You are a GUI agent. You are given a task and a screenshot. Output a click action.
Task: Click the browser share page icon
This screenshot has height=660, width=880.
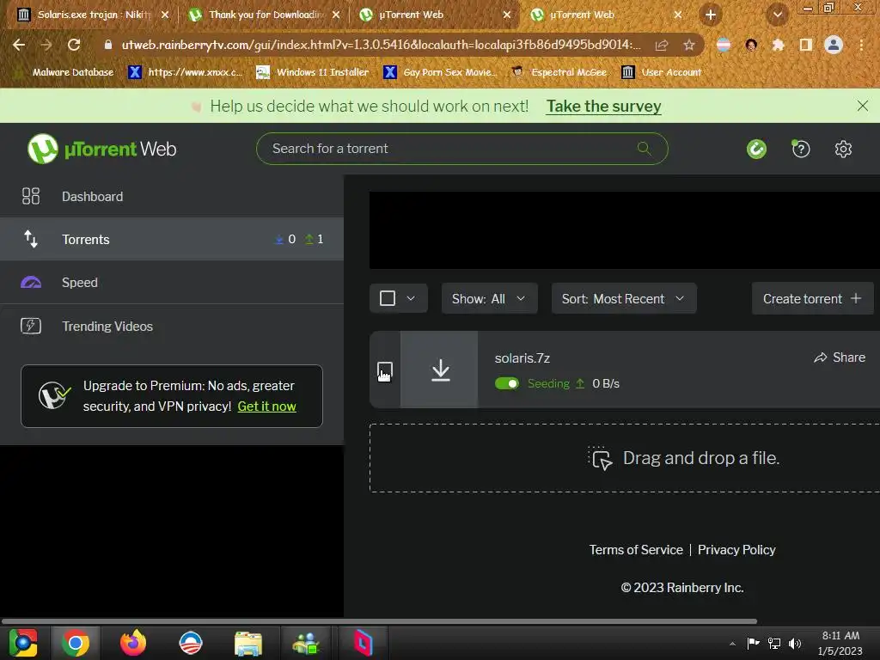662,45
